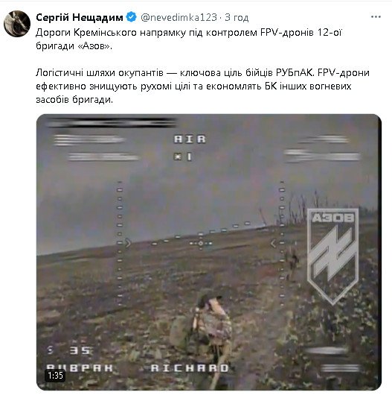Image resolution: width=392 pixels, height=398 pixels.
Task: Click the Azov shield logo watermark
Action: 332,256
